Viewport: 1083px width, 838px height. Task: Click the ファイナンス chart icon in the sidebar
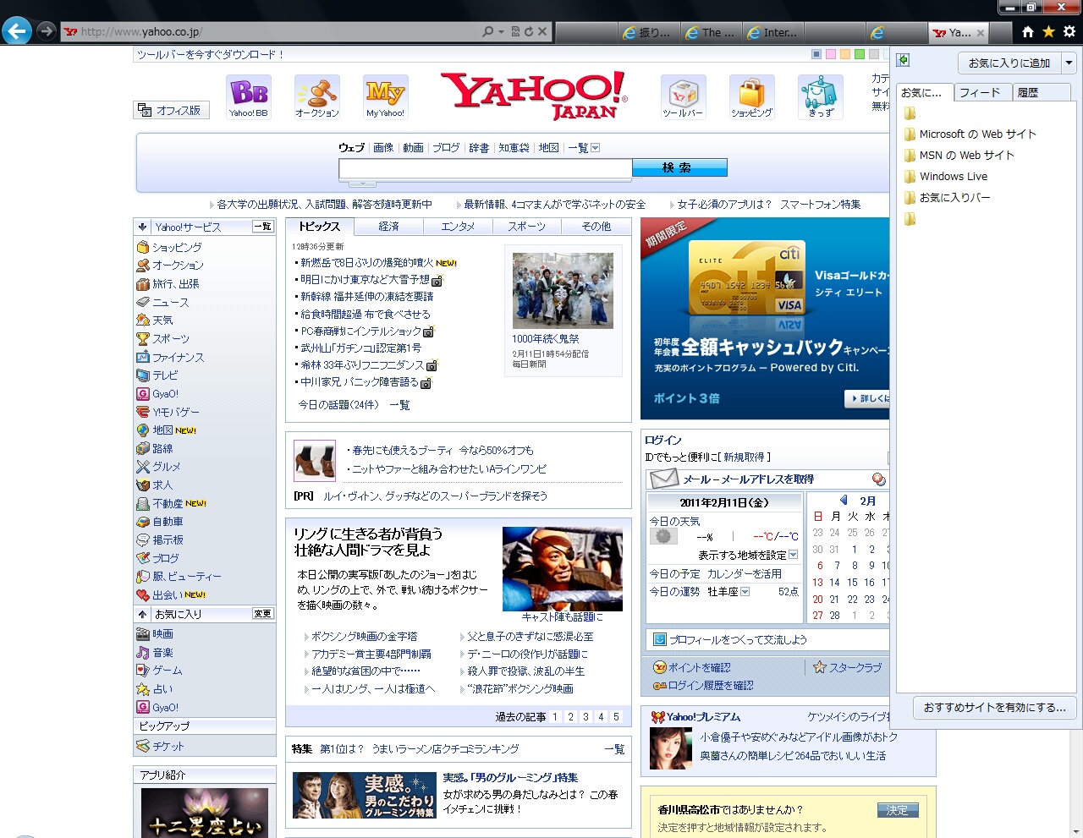pos(143,357)
